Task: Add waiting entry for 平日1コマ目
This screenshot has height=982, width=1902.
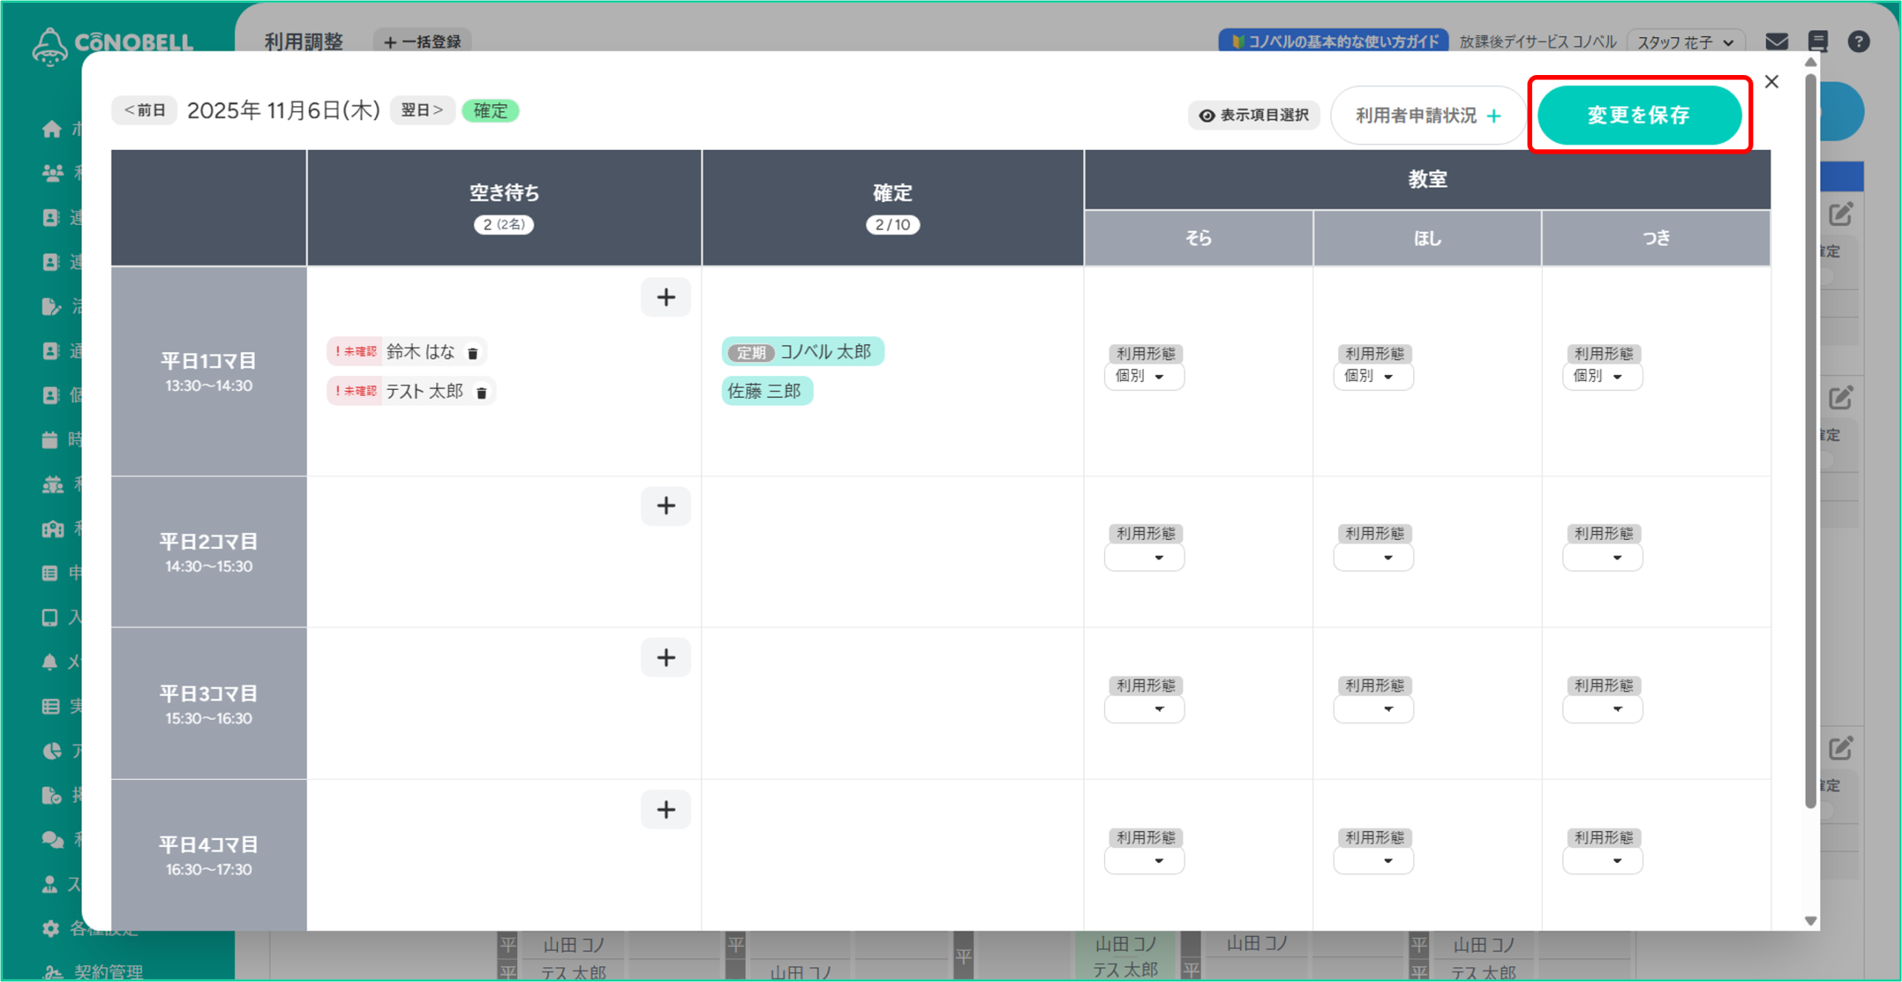Action: (666, 297)
